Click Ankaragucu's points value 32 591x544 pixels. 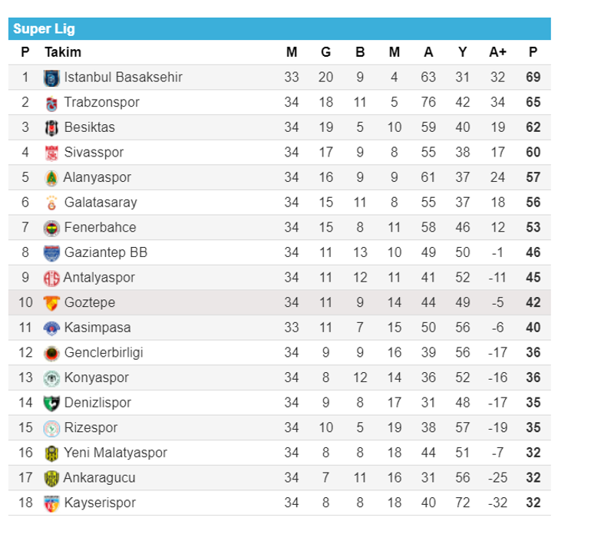tap(533, 477)
